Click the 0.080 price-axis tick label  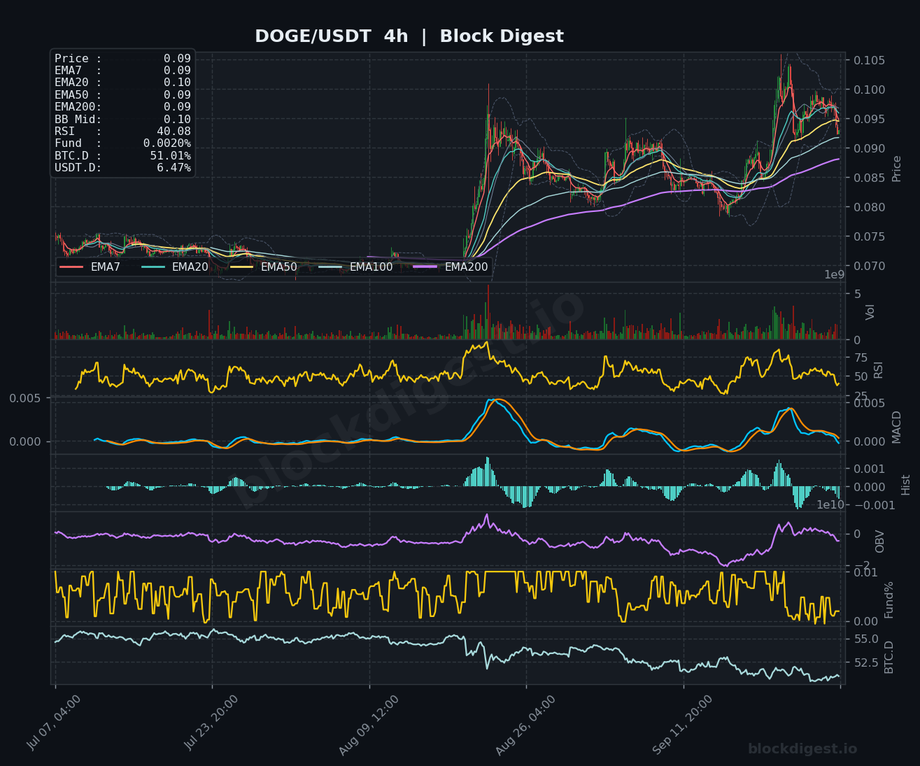pyautogui.click(x=869, y=207)
